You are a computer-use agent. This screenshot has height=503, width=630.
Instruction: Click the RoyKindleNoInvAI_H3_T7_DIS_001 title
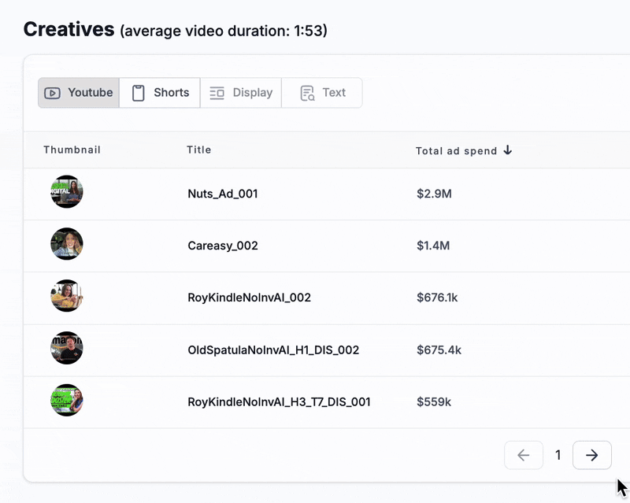point(279,402)
